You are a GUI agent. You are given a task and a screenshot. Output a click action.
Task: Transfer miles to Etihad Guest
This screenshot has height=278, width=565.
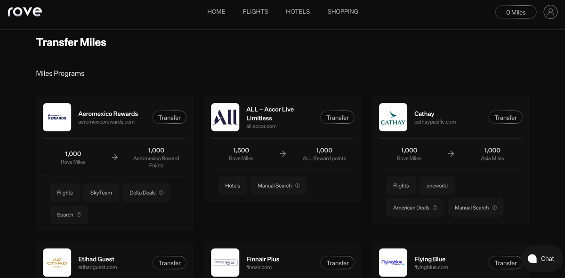tap(169, 263)
